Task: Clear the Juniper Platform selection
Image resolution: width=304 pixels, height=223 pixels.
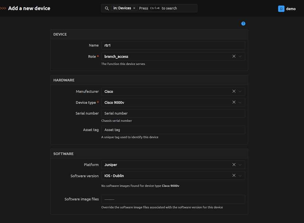Action: (234, 164)
